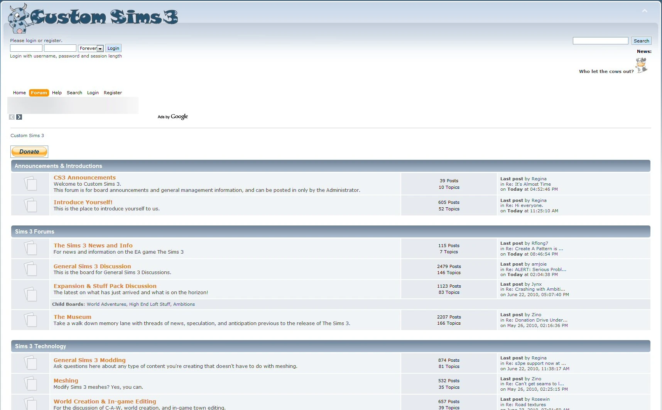This screenshot has width=662, height=410.
Task: Open the Sims 3 Forums category header
Action: pyautogui.click(x=35, y=232)
